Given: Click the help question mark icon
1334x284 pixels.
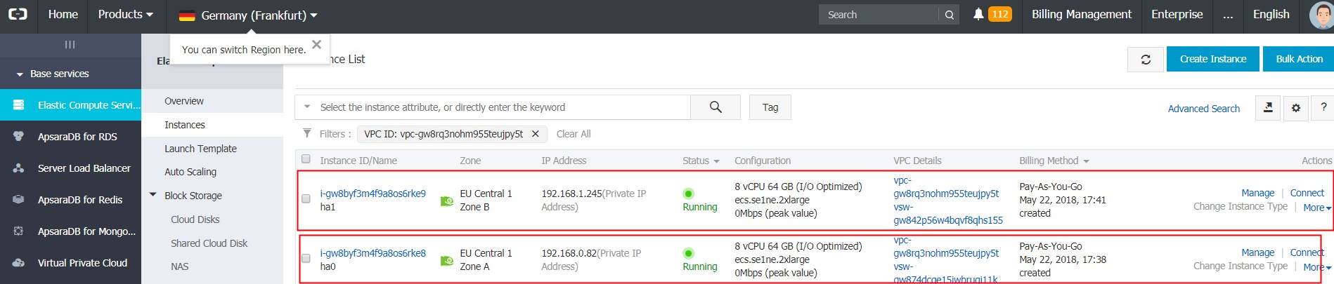Looking at the screenshot, I should click(1323, 108).
